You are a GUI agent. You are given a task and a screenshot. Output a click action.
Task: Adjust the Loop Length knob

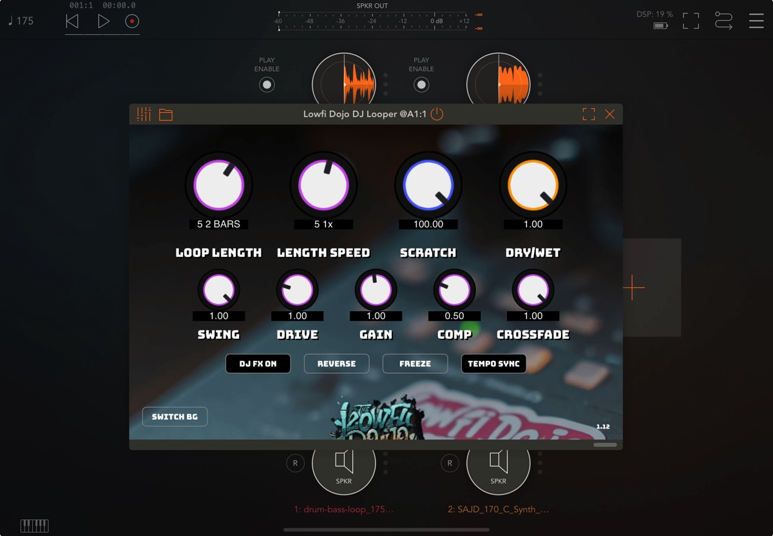click(219, 185)
